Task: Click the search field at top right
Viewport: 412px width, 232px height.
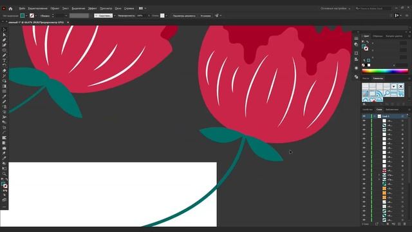Action: coord(373,8)
